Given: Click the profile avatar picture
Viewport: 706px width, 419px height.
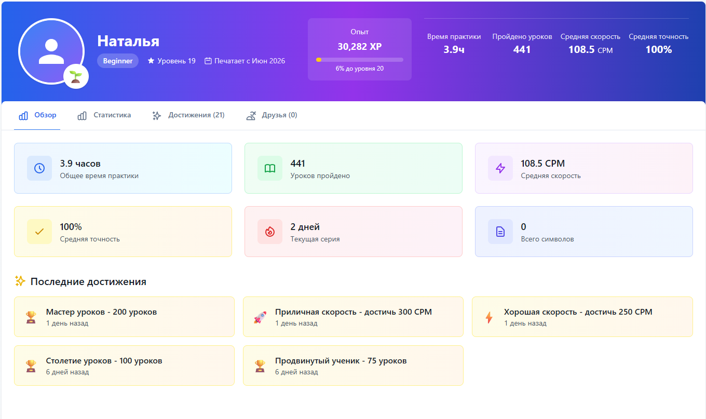Looking at the screenshot, I should (x=51, y=51).
